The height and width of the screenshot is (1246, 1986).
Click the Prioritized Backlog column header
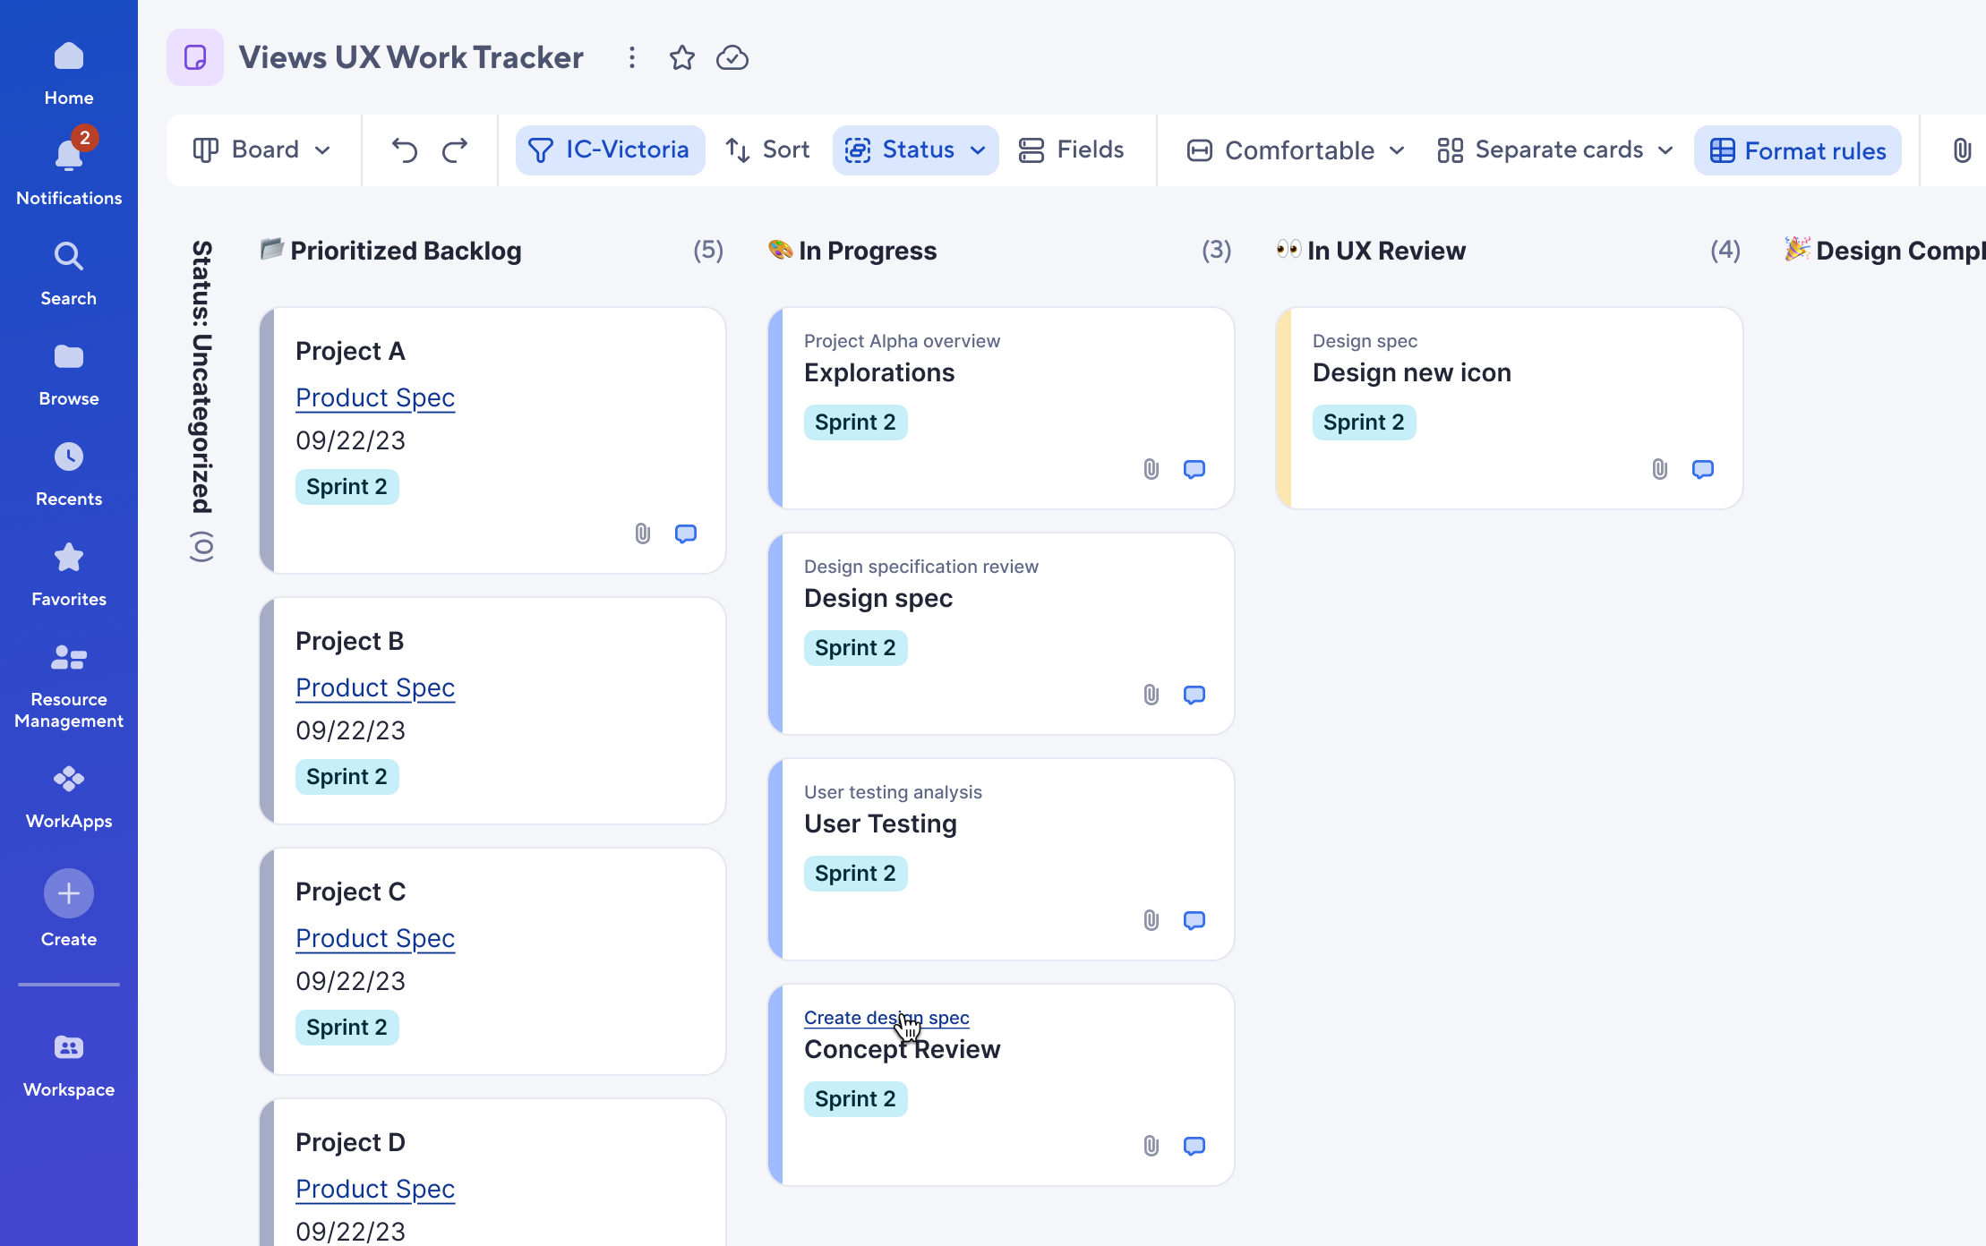(406, 251)
